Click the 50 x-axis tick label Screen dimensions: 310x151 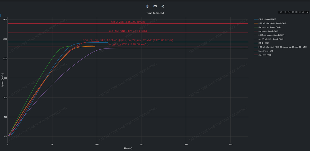coord(52,145)
